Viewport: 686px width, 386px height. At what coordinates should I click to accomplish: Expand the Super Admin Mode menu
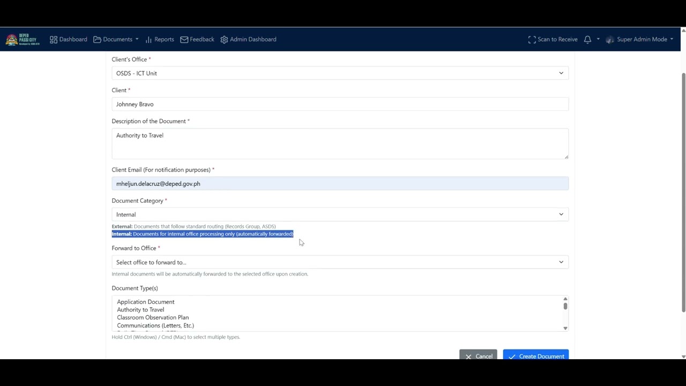(x=639, y=39)
